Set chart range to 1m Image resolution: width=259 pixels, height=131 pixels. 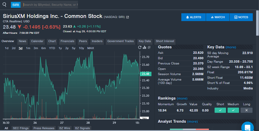(x=28, y=48)
